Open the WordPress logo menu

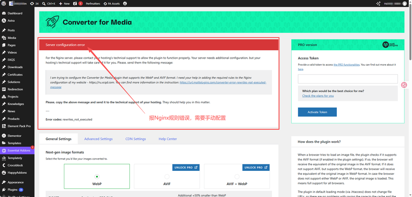click(4, 4)
